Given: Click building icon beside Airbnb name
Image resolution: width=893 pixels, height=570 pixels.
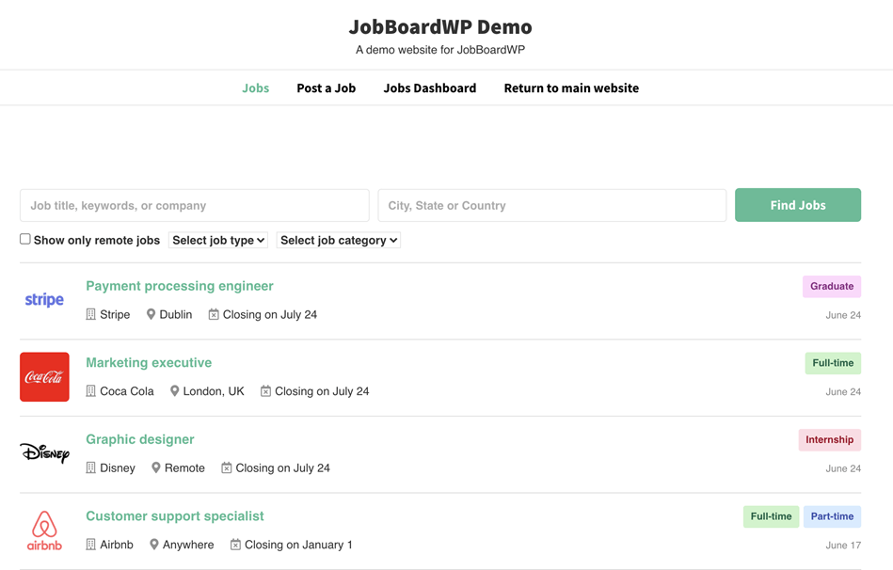Looking at the screenshot, I should (x=90, y=545).
